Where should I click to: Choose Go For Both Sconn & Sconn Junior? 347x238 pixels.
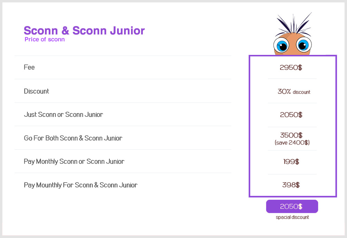click(73, 138)
